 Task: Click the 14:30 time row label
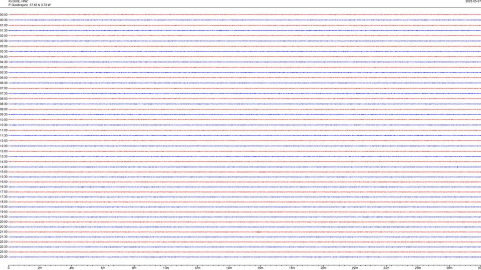(4, 167)
